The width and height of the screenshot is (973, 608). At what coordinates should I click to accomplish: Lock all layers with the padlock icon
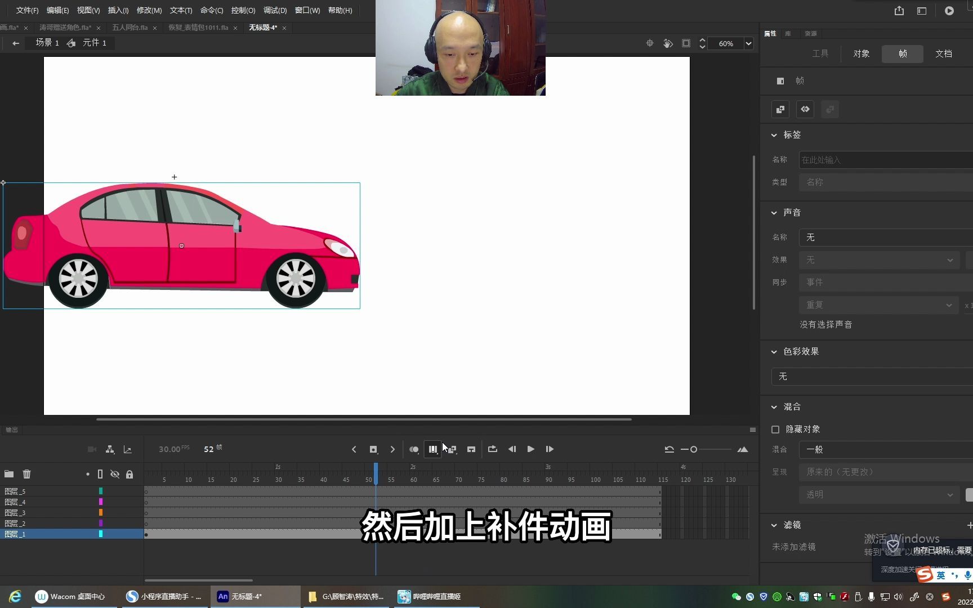tap(130, 475)
